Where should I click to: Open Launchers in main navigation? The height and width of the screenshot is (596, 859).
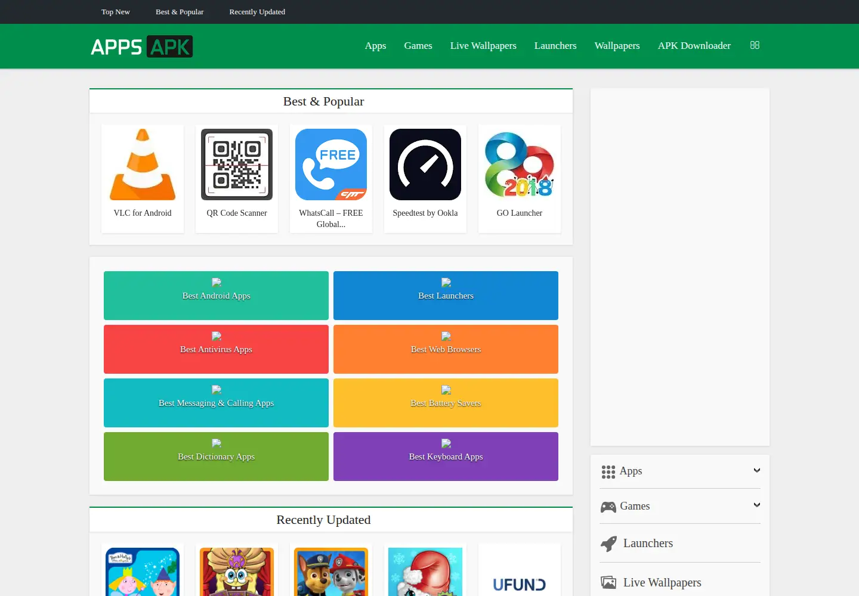click(x=555, y=46)
